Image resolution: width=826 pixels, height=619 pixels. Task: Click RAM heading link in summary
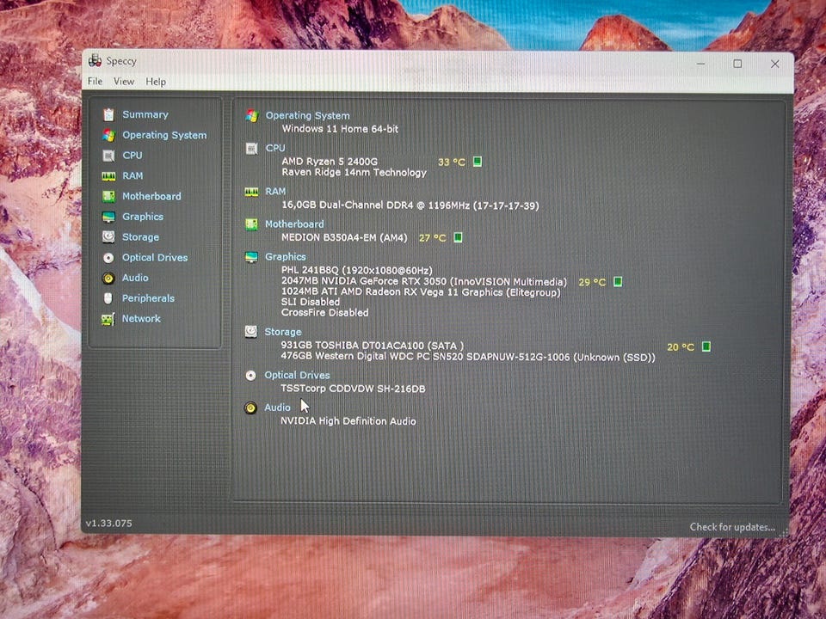point(275,191)
